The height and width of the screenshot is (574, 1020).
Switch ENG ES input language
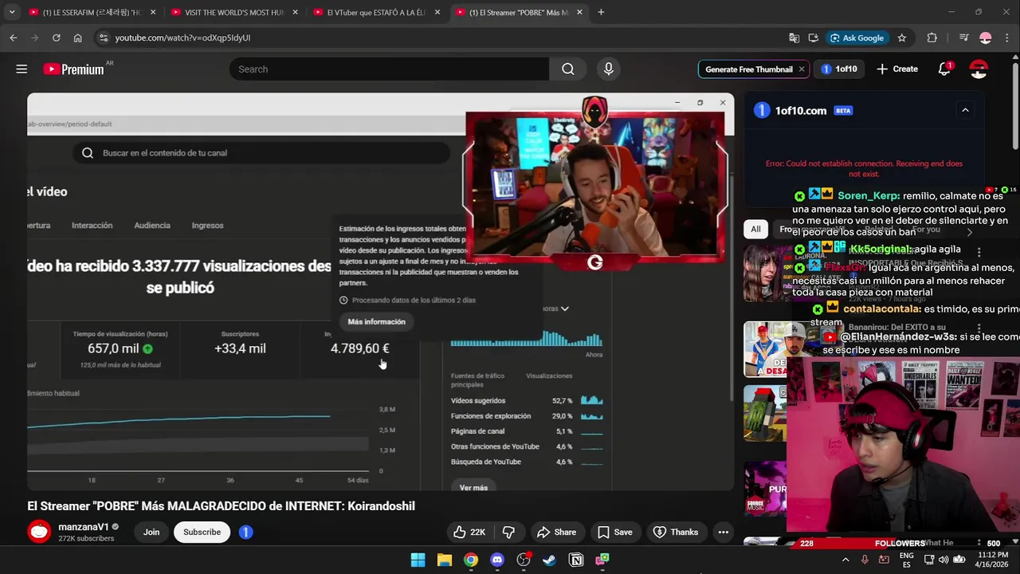click(907, 560)
